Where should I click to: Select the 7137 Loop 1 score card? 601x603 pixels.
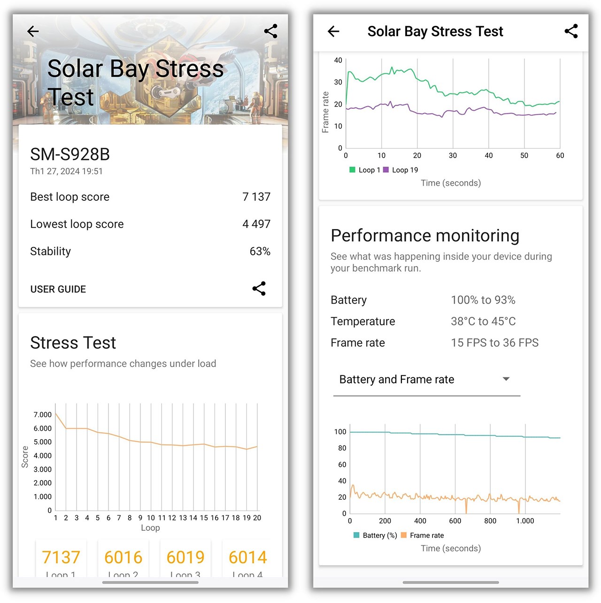[61, 559]
